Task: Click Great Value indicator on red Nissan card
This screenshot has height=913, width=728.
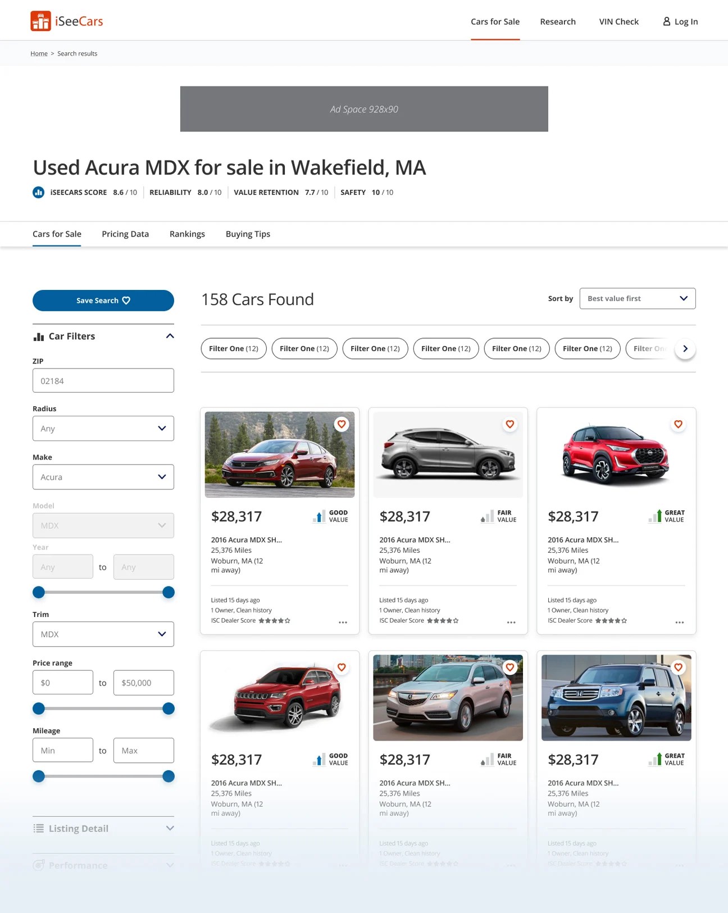Action: coord(667,516)
